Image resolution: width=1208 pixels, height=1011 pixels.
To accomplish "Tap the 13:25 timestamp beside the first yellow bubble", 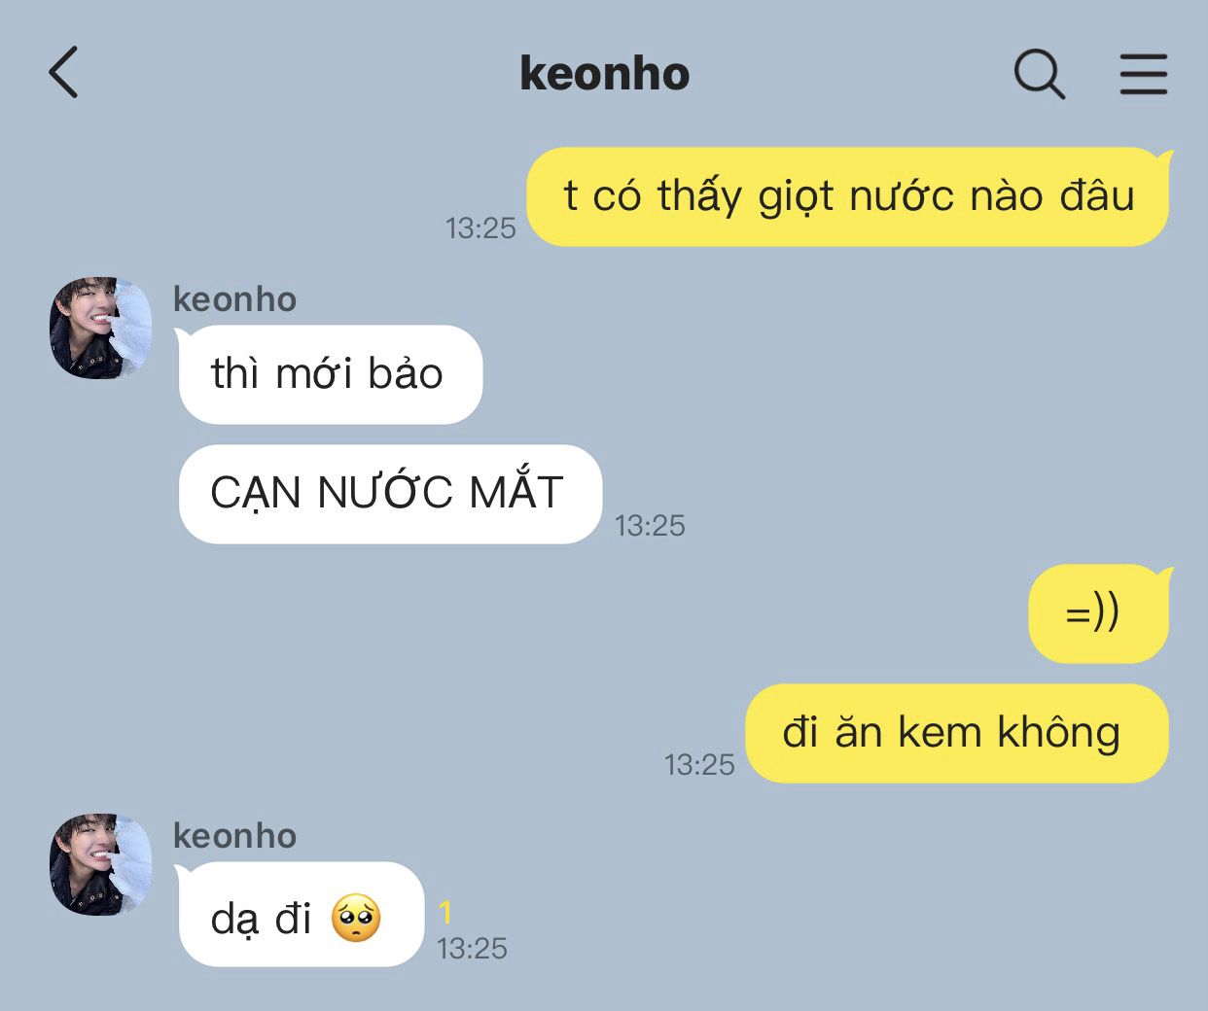I will pyautogui.click(x=480, y=228).
